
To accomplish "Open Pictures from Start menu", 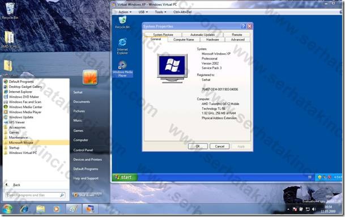I will (79, 111).
